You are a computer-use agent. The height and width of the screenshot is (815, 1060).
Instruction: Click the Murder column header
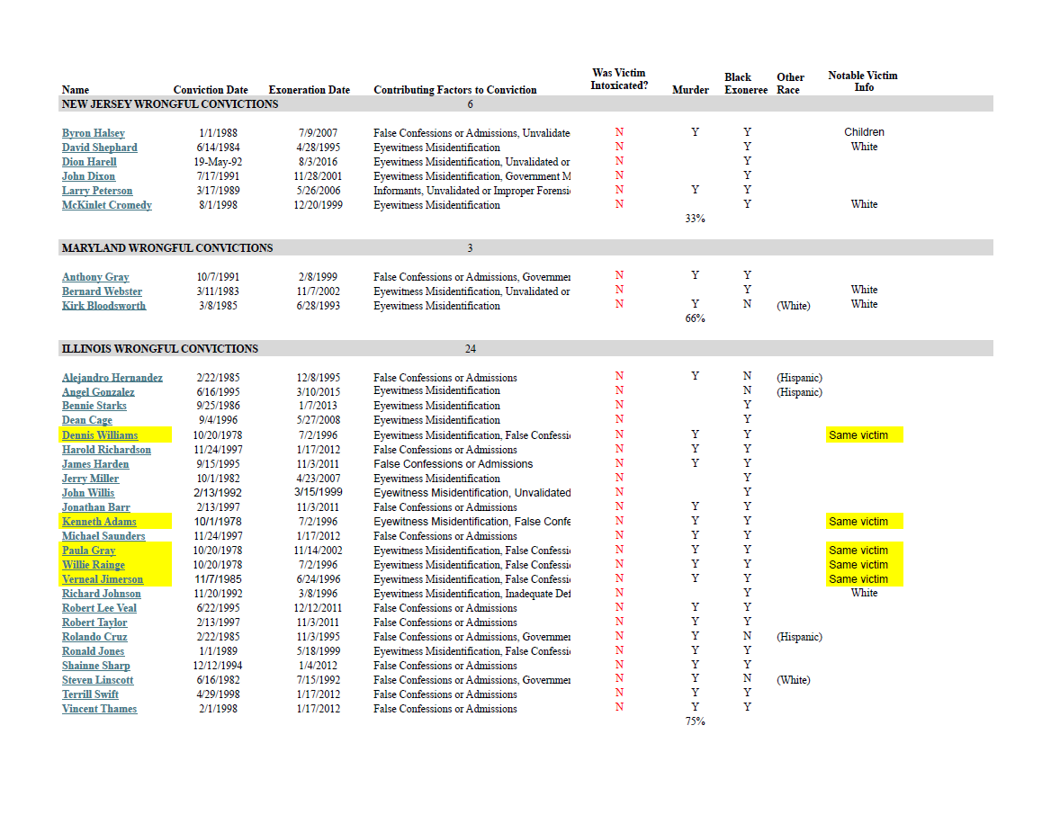(x=690, y=90)
